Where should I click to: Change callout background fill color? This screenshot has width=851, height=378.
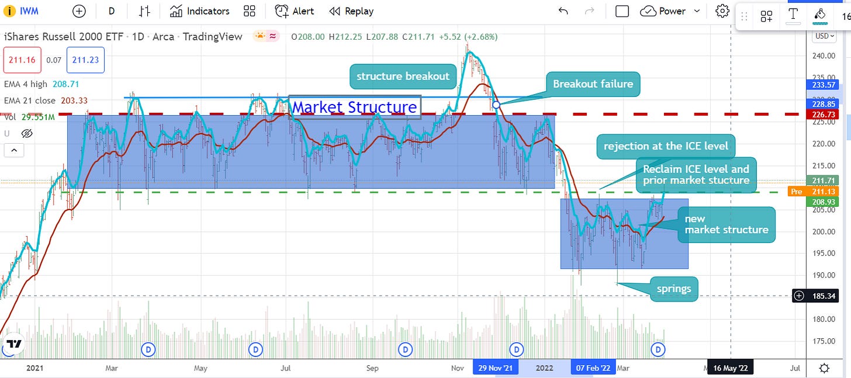click(820, 16)
